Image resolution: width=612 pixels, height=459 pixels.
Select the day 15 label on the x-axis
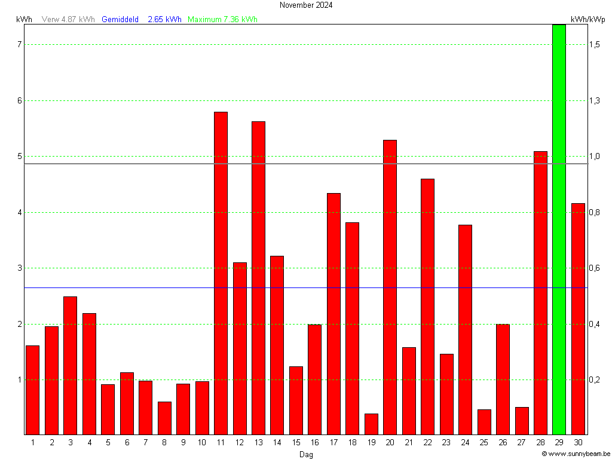tap(296, 442)
